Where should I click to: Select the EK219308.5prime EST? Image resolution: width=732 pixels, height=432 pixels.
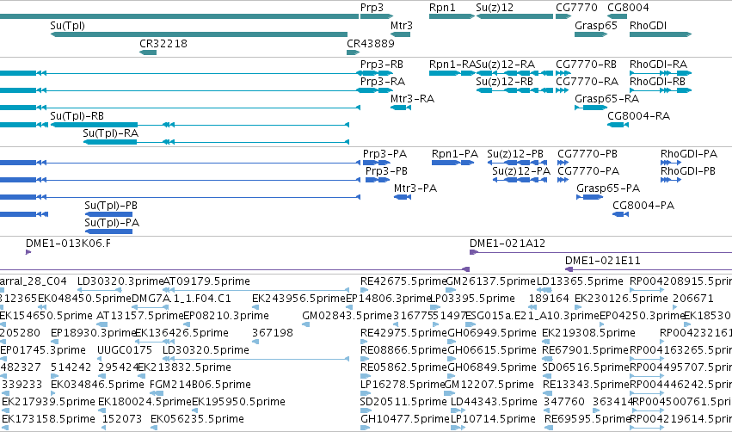545,342
